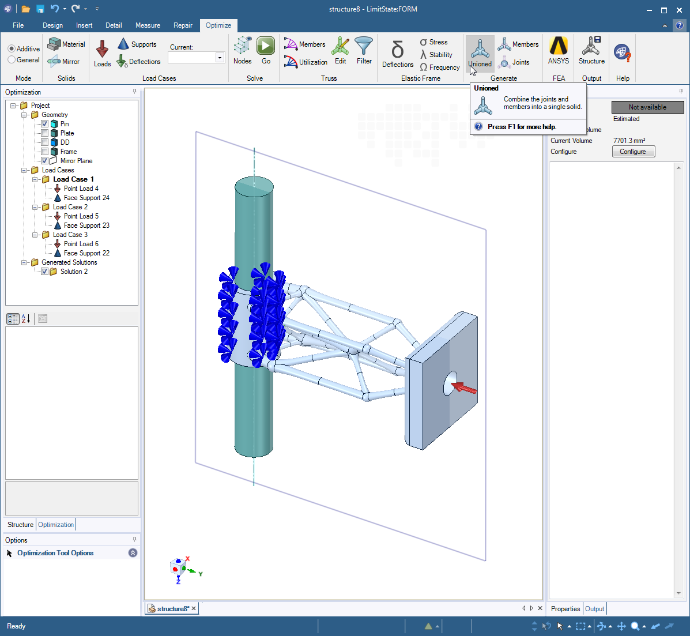Toggle the Mirror Plane checkbox
This screenshot has width=690, height=636.
[44, 161]
